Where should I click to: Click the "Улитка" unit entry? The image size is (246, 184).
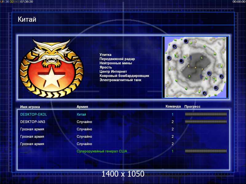105,55
